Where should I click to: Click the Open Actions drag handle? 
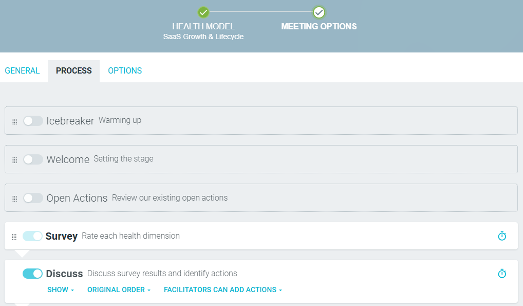click(x=15, y=199)
